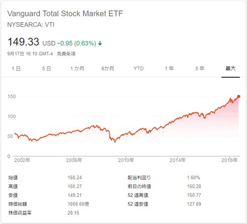Select the YTD range tab

coord(139,68)
